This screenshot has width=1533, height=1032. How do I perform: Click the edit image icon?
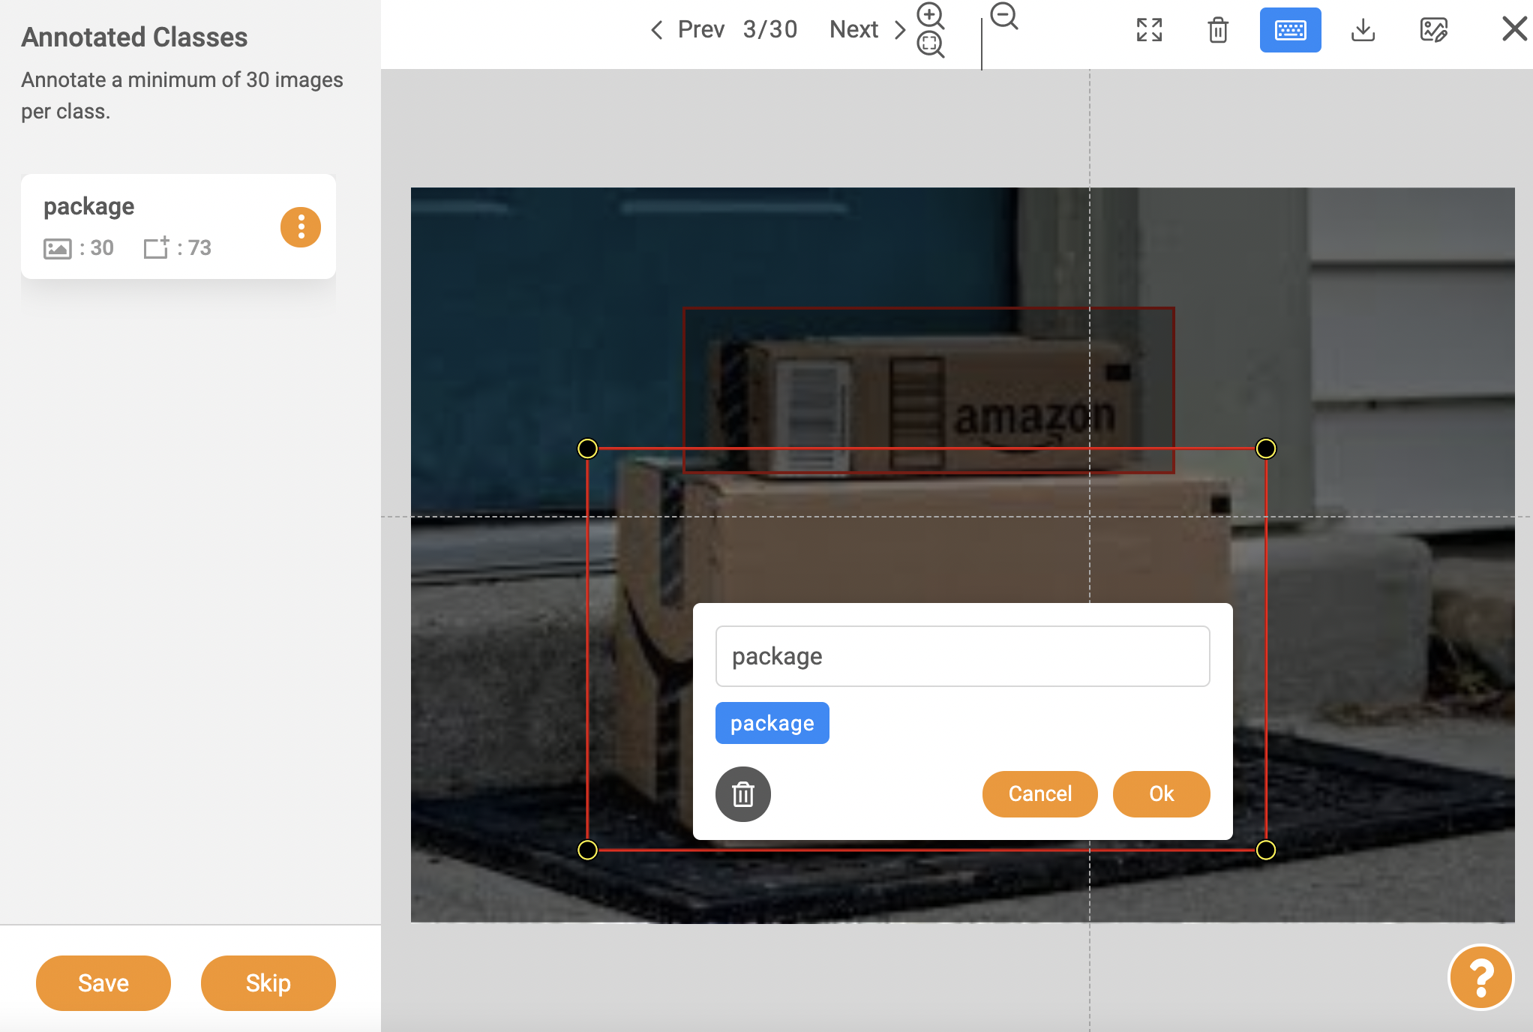click(1433, 30)
